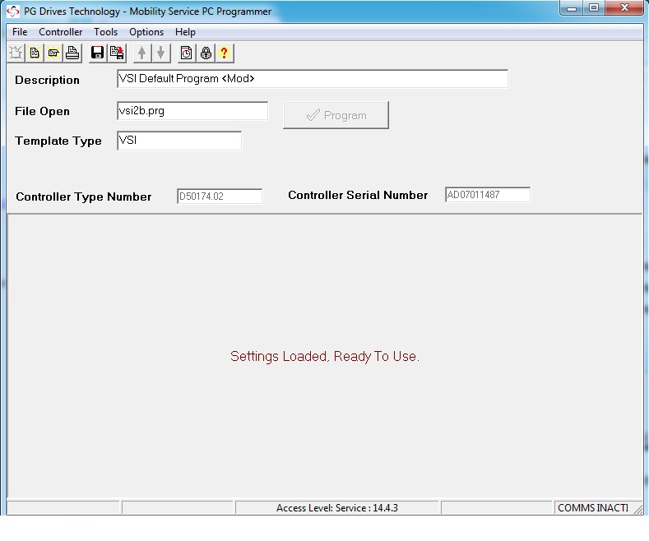This screenshot has width=649, height=541.
Task: Click the save-as documents with disk icon
Action: coord(117,53)
